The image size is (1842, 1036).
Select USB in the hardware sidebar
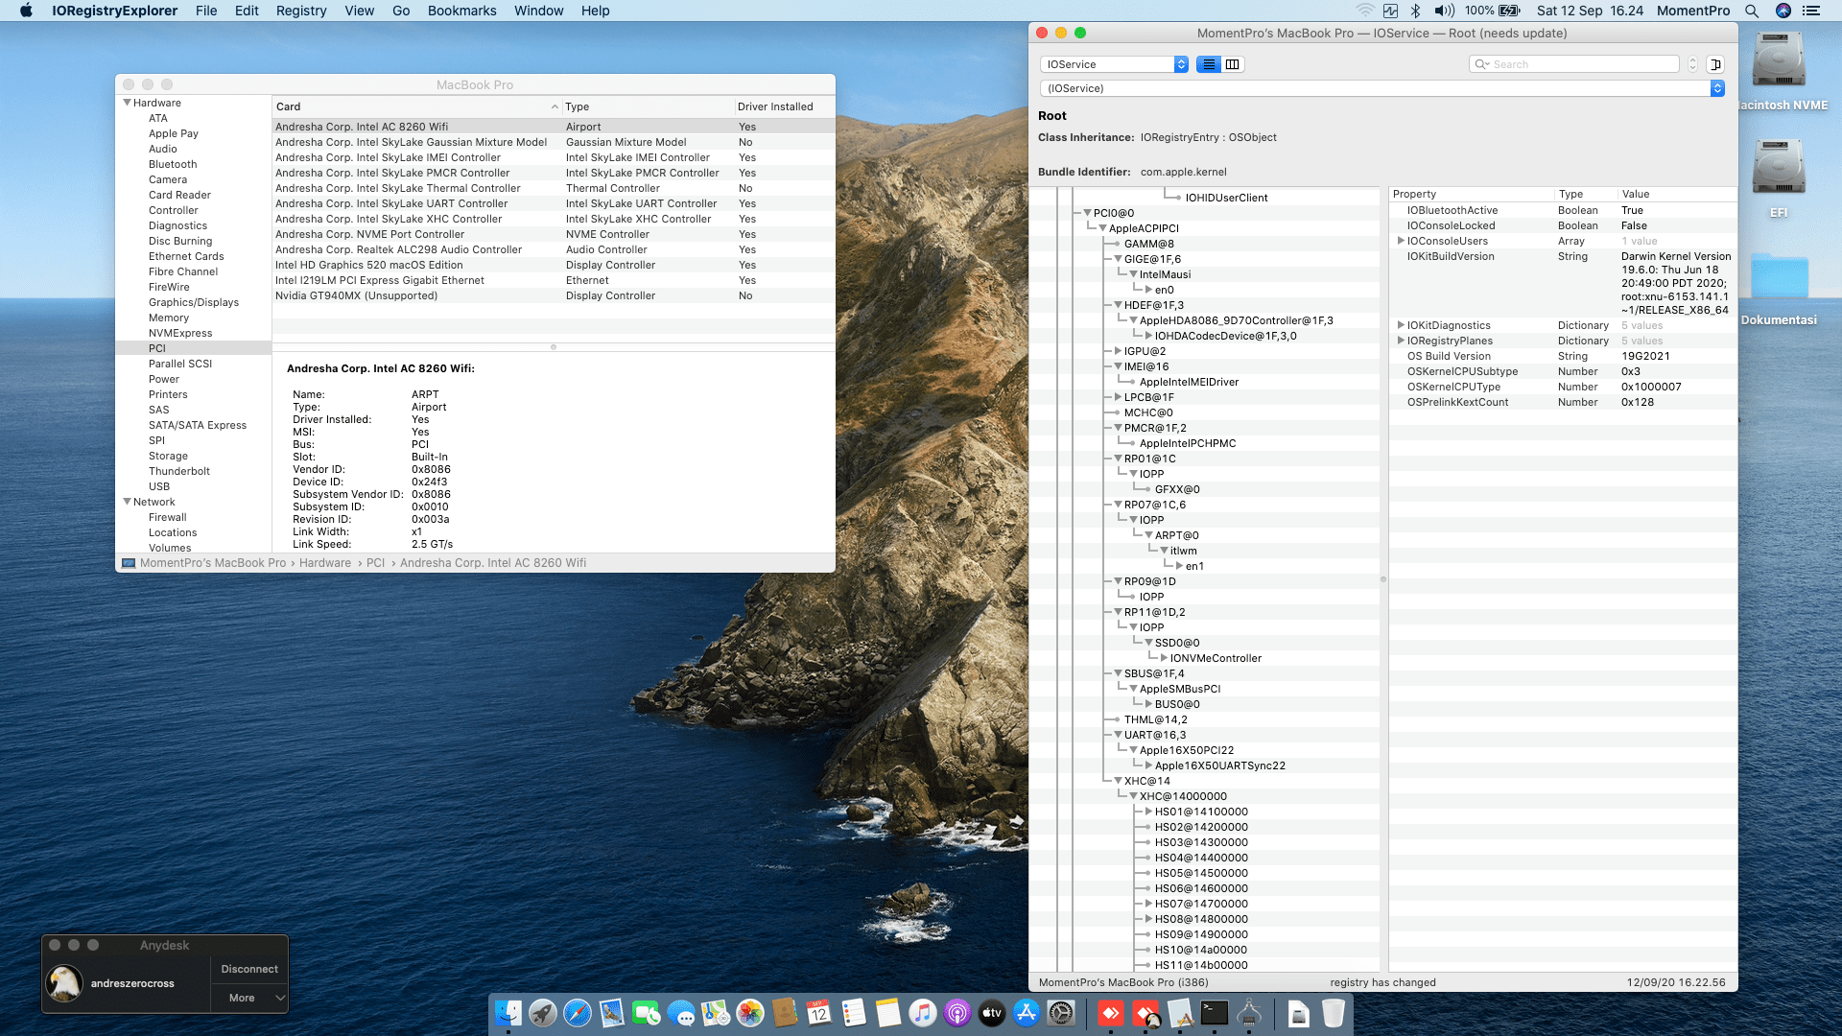click(159, 486)
